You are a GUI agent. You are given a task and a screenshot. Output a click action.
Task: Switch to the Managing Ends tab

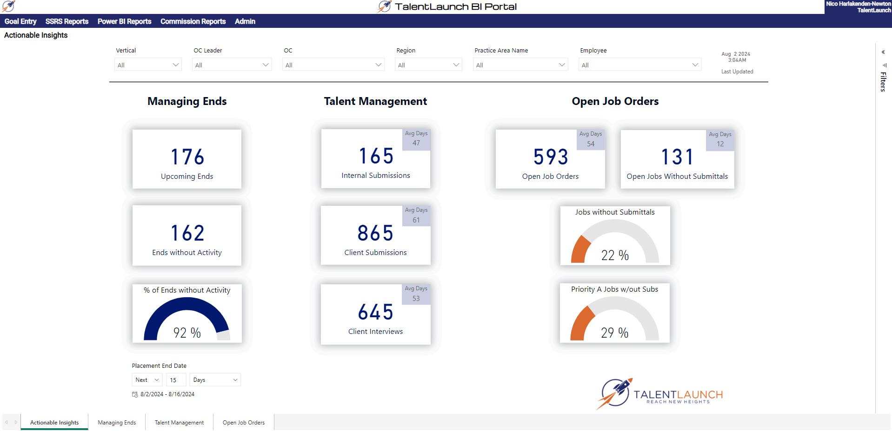pos(117,422)
